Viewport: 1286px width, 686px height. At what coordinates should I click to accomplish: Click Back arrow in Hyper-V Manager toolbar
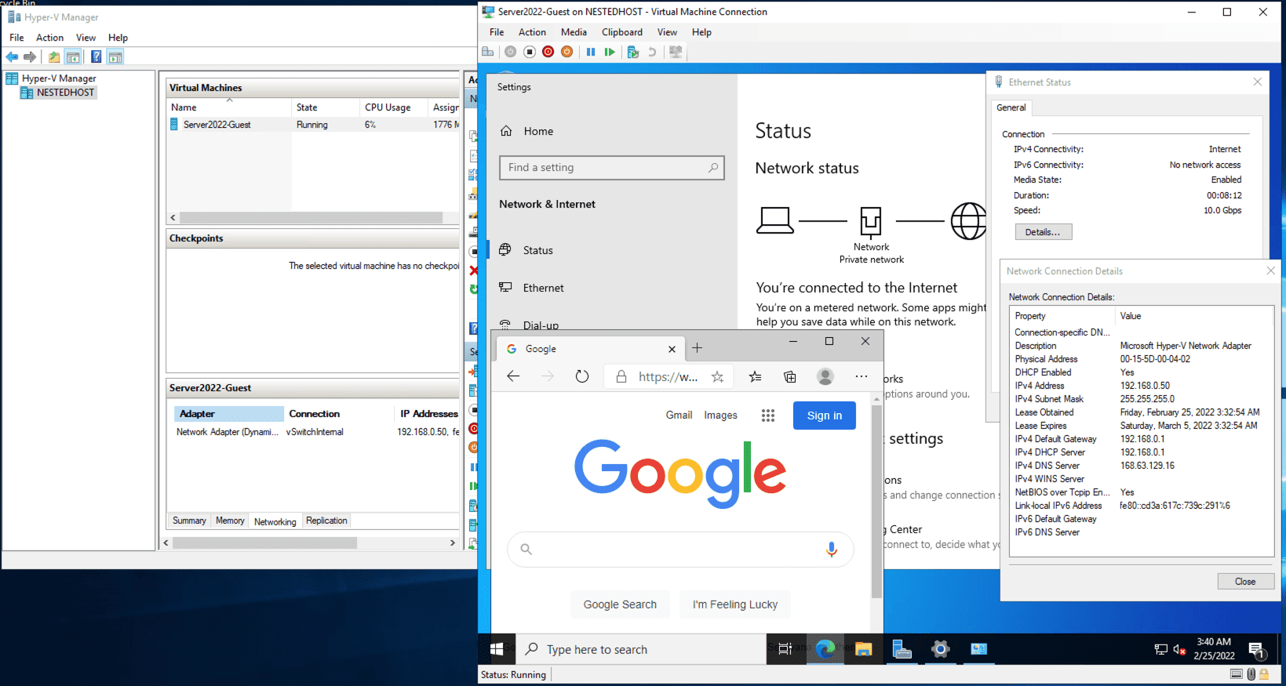(x=13, y=56)
